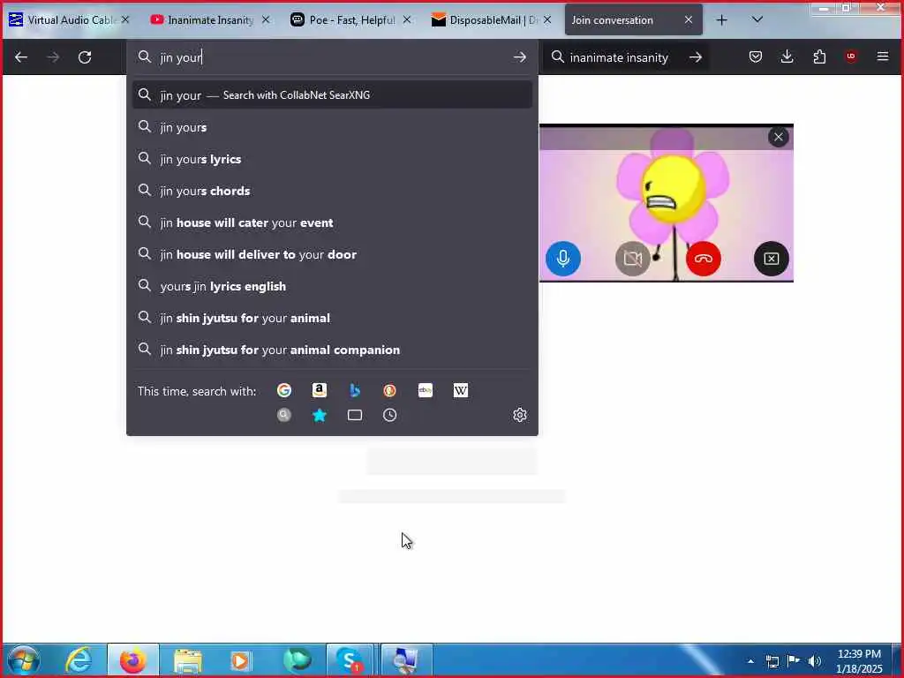Image resolution: width=904 pixels, height=678 pixels.
Task: Open Skype from the taskbar
Action: pyautogui.click(x=350, y=660)
